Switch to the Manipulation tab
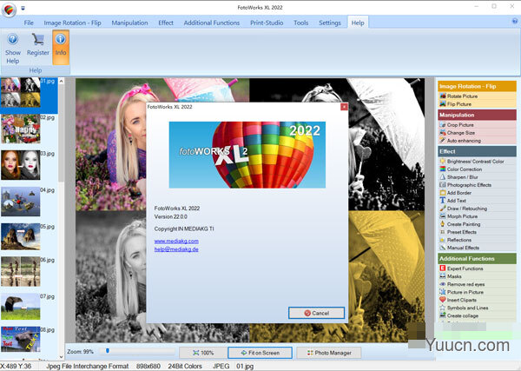Viewport: 521px width, 371px height. tap(129, 23)
